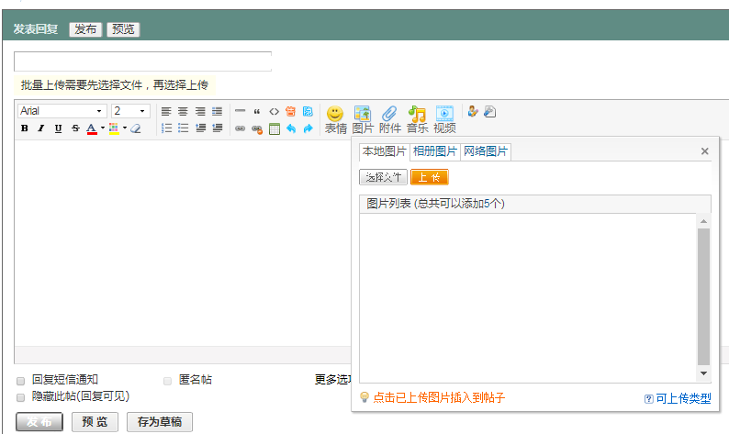Image resolution: width=729 pixels, height=434 pixels.
Task: Click the person with pencil icon
Action: (x=473, y=112)
